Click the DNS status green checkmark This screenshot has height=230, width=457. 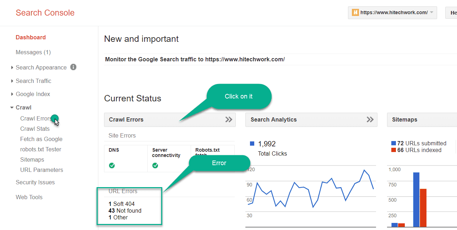[112, 166]
